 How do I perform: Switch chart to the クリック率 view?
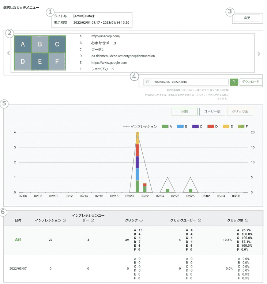tap(240, 112)
